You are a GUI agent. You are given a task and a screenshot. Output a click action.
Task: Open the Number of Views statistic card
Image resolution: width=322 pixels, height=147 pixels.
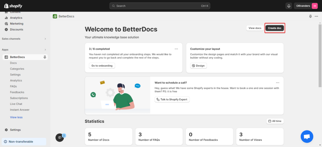[260, 137]
